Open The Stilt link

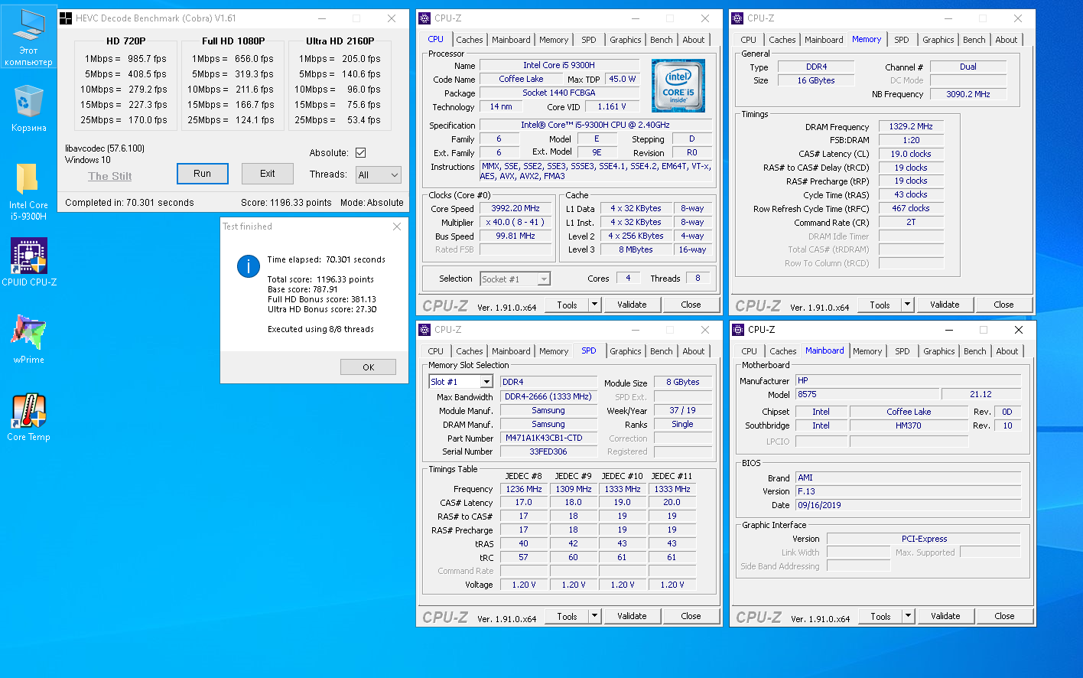110,176
